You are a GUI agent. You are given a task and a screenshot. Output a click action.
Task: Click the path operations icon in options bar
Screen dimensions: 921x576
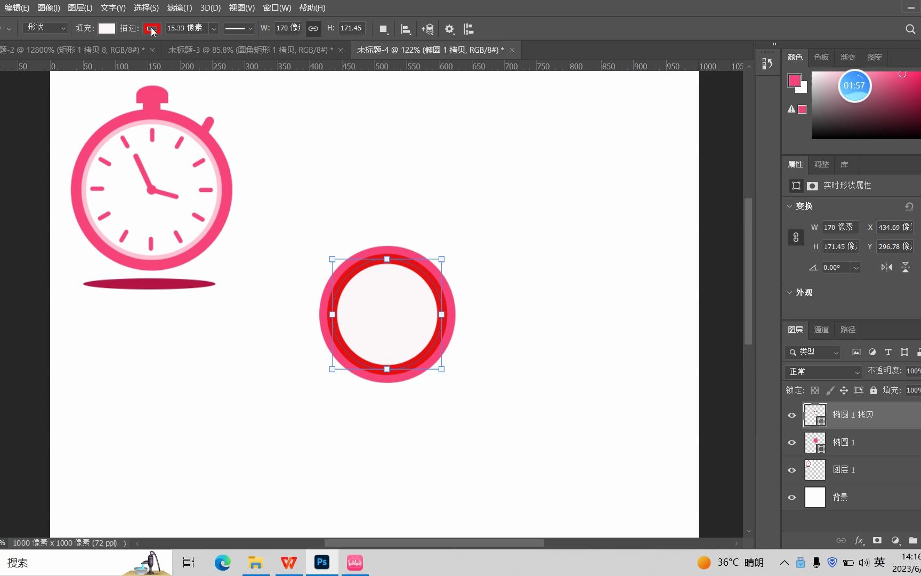point(383,29)
